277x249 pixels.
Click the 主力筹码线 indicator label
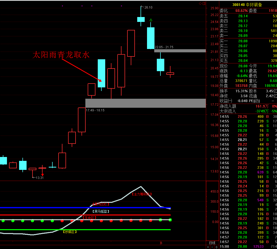pos(141,194)
